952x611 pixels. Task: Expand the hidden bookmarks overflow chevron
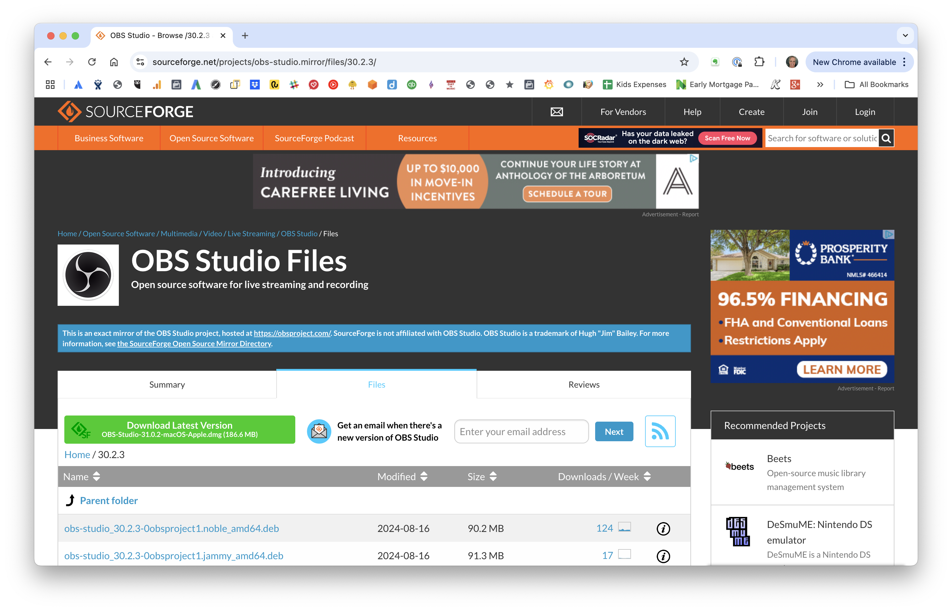click(x=820, y=85)
